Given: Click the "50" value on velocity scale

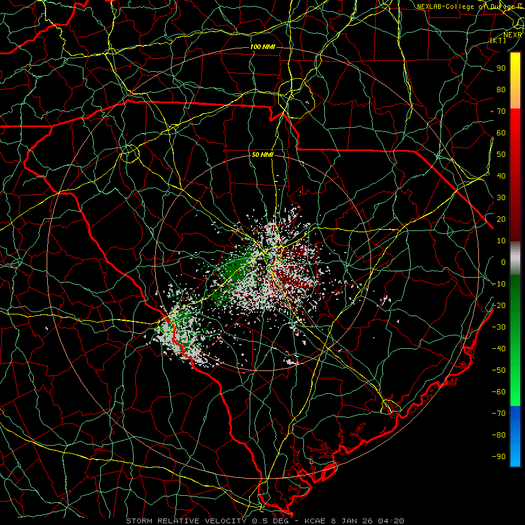Looking at the screenshot, I should click(x=501, y=155).
